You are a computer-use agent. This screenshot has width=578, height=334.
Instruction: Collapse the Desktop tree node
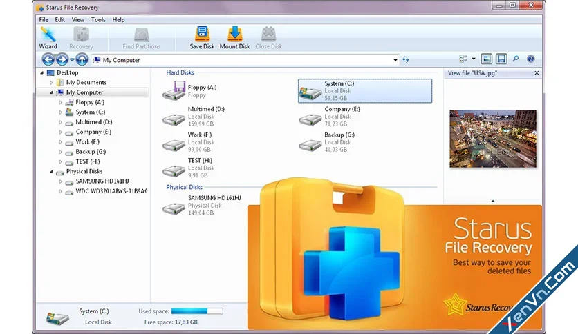pyautogui.click(x=41, y=73)
